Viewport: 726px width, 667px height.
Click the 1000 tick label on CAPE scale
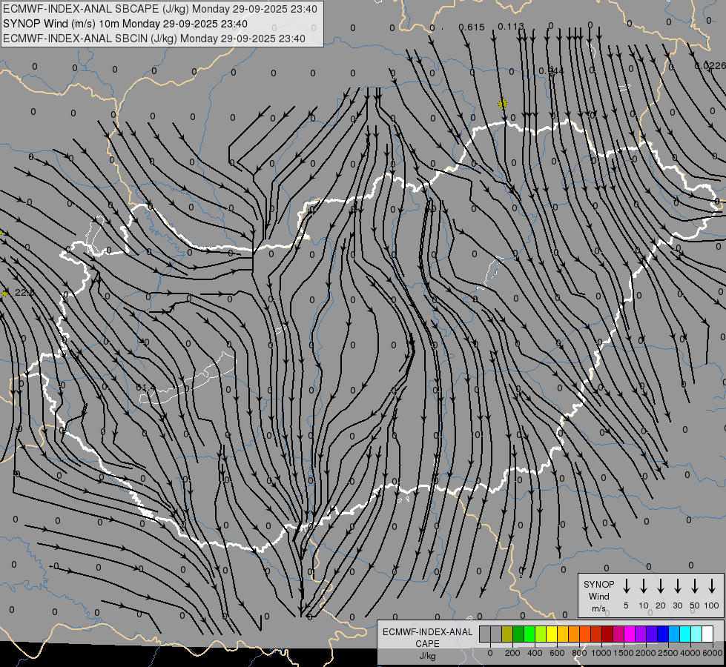tap(601, 653)
